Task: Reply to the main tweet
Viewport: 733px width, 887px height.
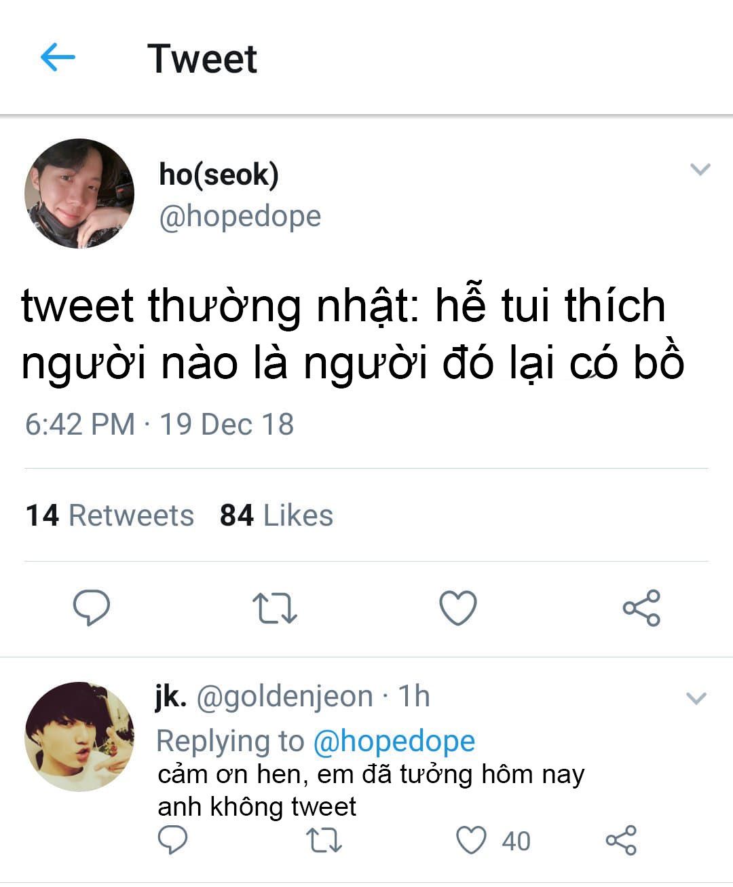Action: [92, 607]
